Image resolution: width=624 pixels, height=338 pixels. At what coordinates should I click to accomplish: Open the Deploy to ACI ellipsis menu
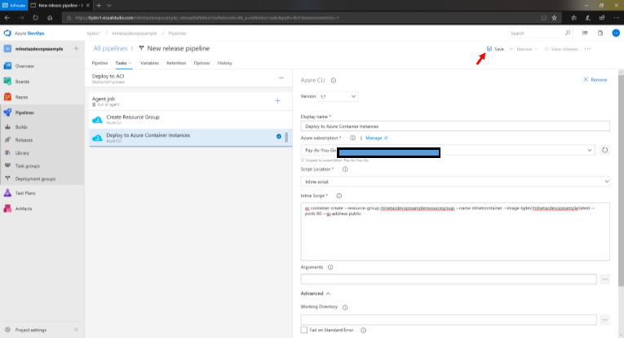pyautogui.click(x=281, y=77)
